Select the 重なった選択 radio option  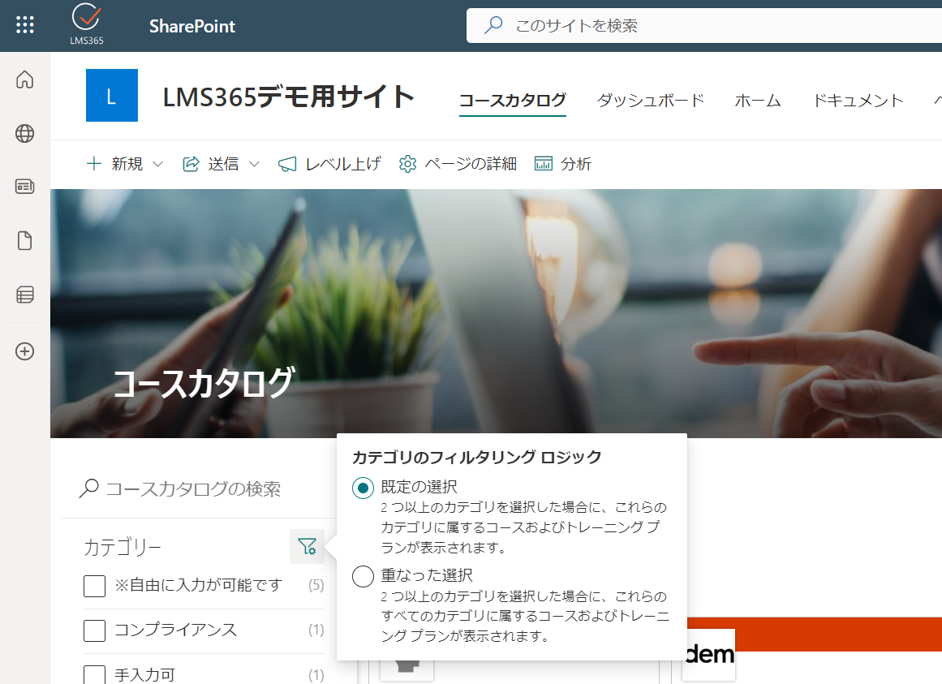363,576
